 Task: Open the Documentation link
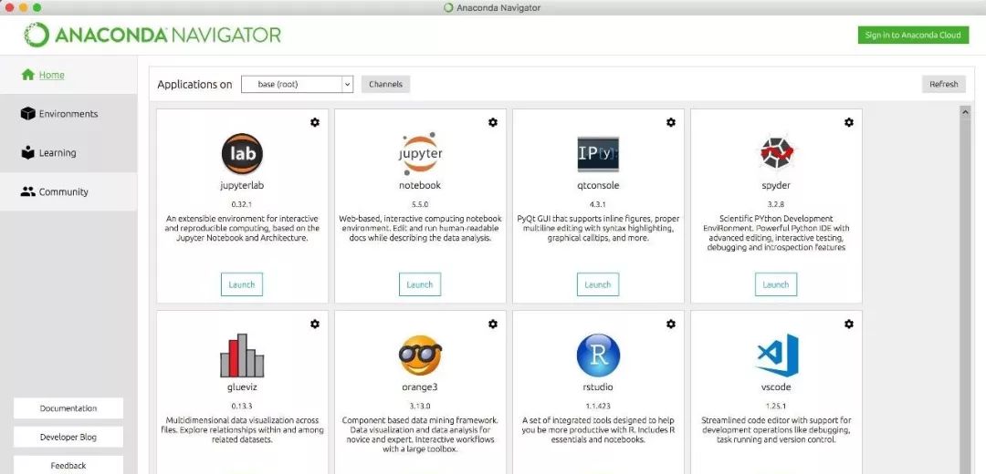[x=68, y=408]
